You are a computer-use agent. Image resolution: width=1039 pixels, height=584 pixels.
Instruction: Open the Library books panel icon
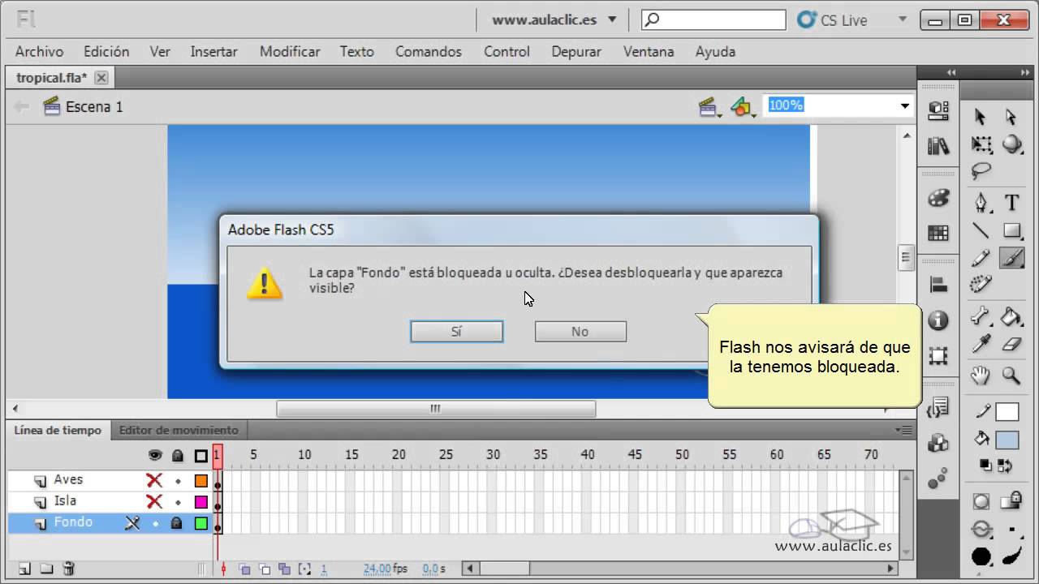tap(938, 146)
